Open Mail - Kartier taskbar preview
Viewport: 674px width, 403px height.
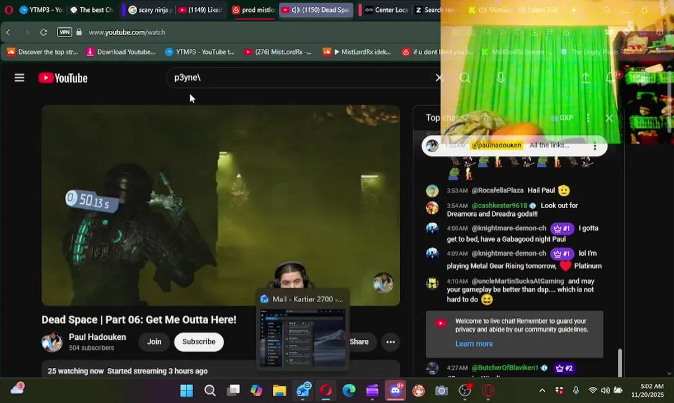[x=302, y=329]
